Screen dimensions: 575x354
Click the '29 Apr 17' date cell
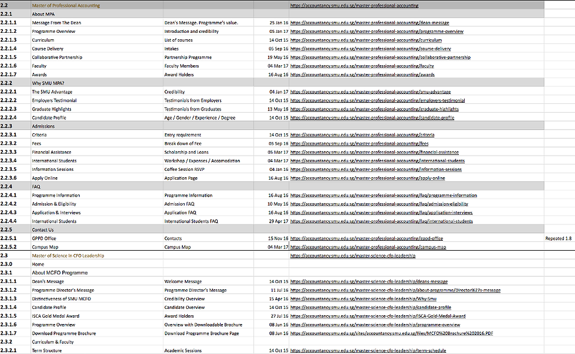click(271, 221)
